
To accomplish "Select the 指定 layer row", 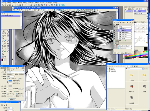I will coord(125,28).
